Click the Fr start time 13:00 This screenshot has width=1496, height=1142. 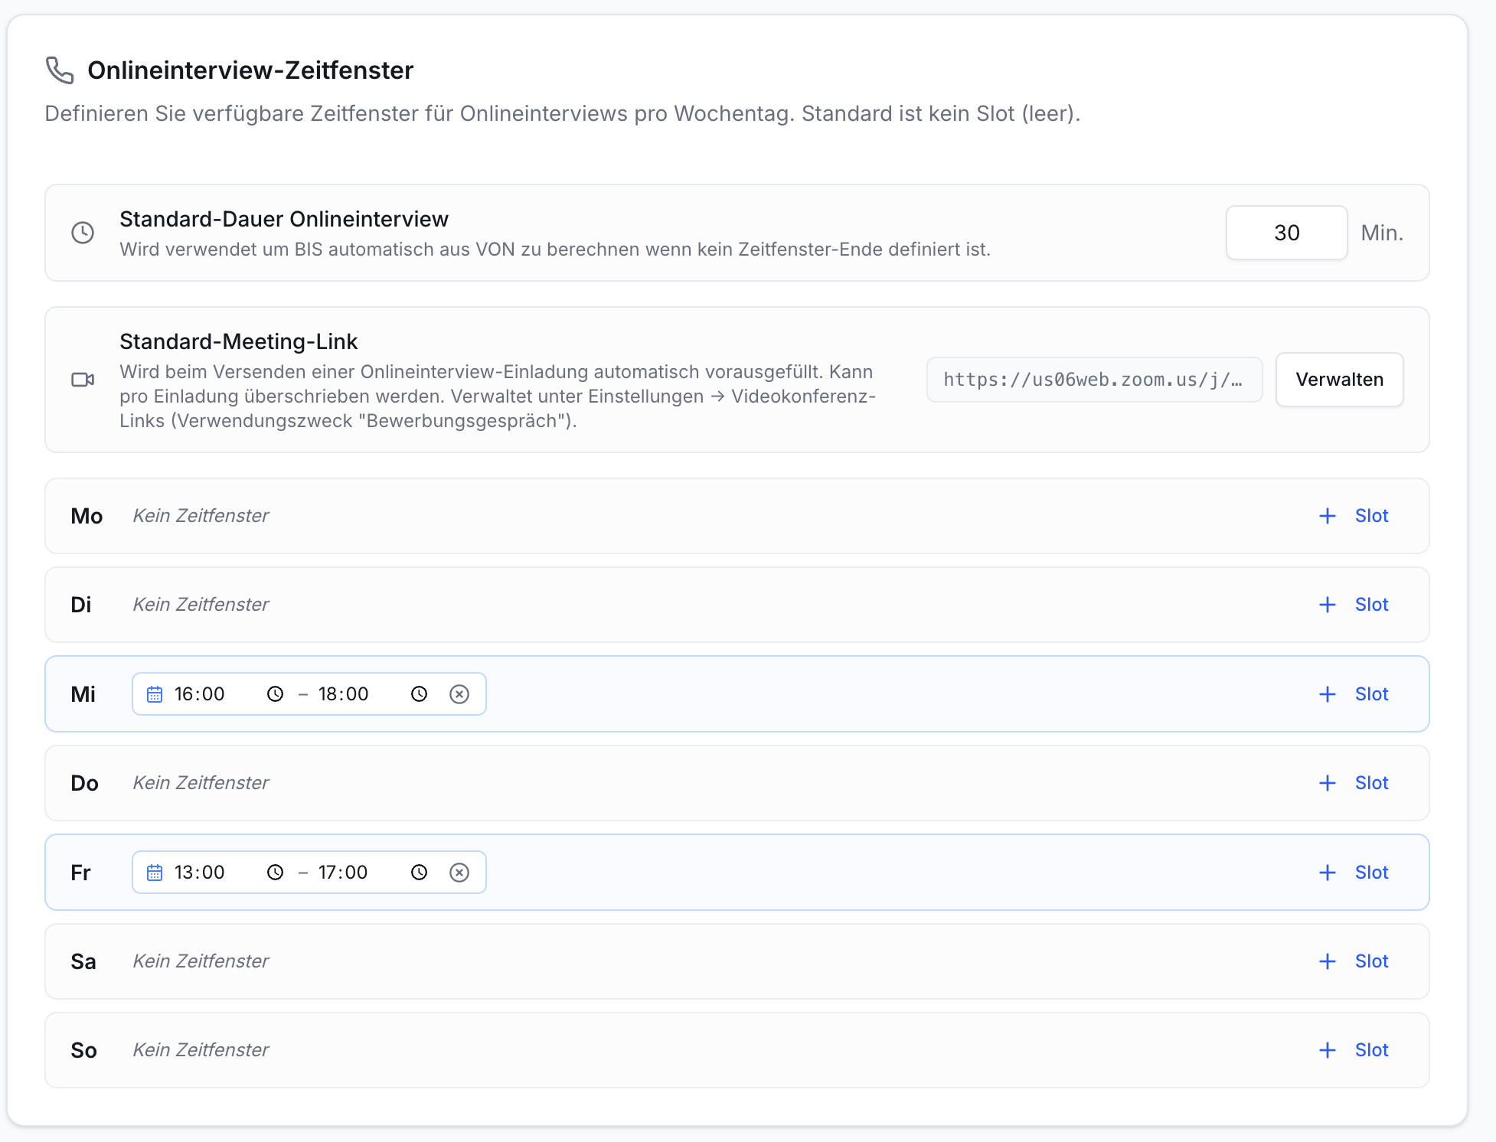[x=200, y=873]
